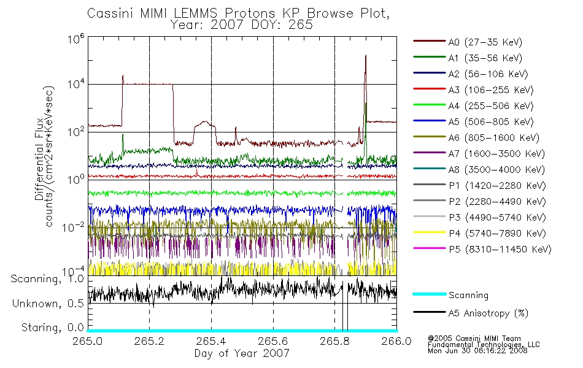Click the A7 (1600-3500 KeV) legend label

[496, 154]
